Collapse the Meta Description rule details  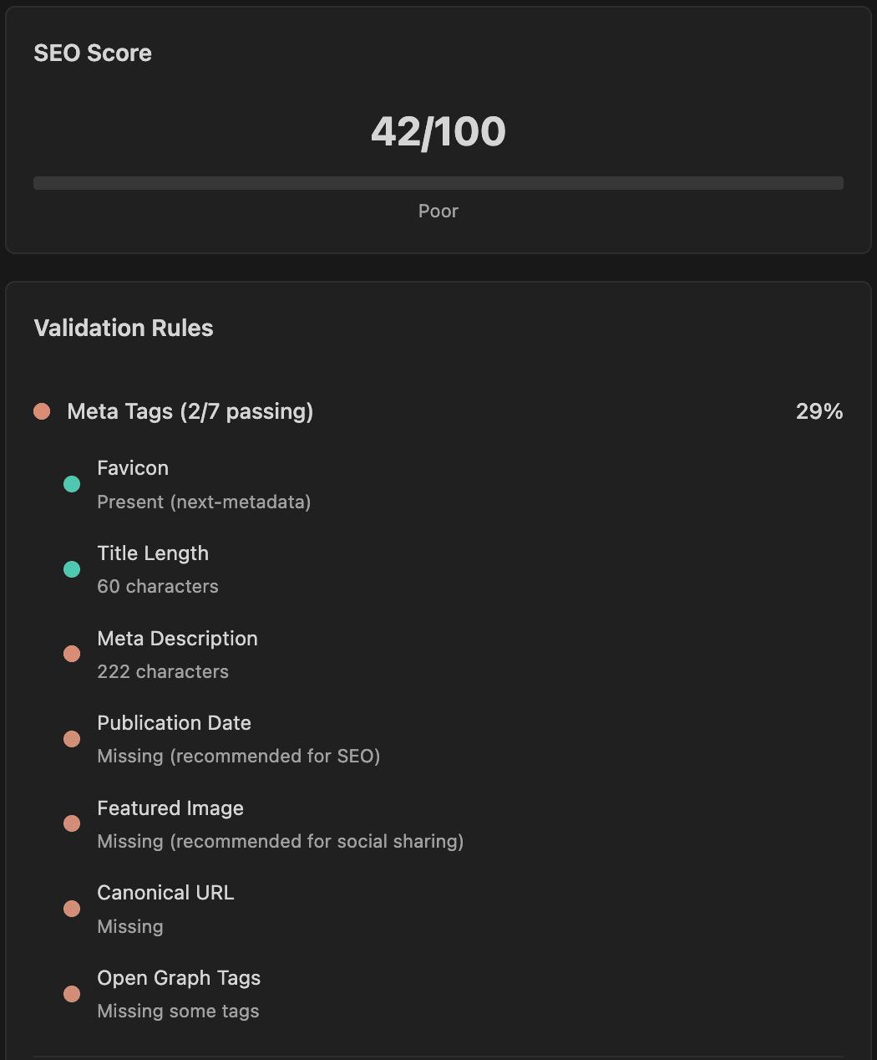point(177,639)
